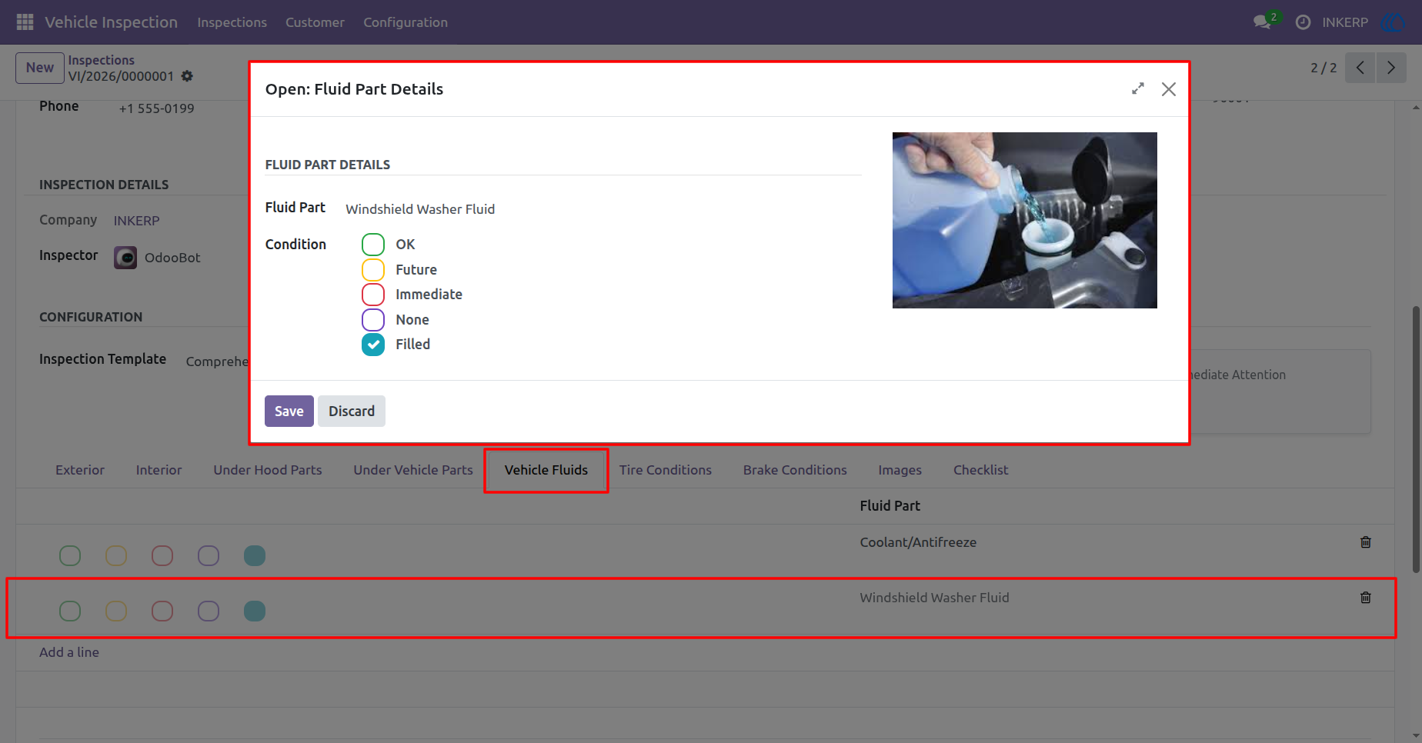Open the activities clock icon
The image size is (1422, 743).
click(1303, 22)
